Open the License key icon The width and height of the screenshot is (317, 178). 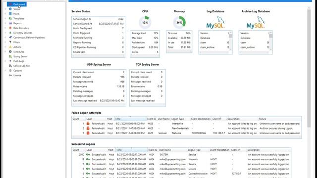tap(10, 75)
